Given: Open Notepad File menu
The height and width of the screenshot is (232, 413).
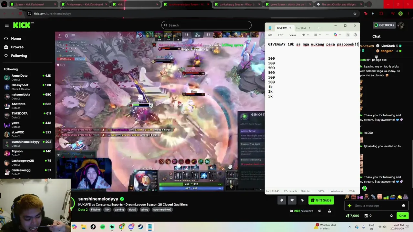Looking at the screenshot, I should [x=270, y=35].
